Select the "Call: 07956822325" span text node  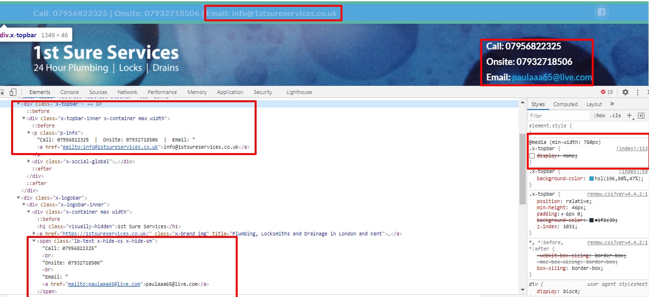click(x=70, y=248)
